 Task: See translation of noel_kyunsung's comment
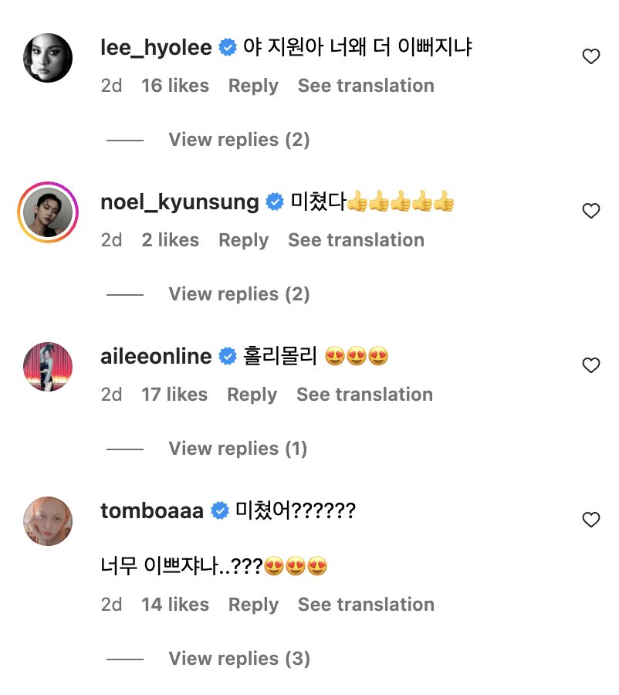[x=356, y=240]
